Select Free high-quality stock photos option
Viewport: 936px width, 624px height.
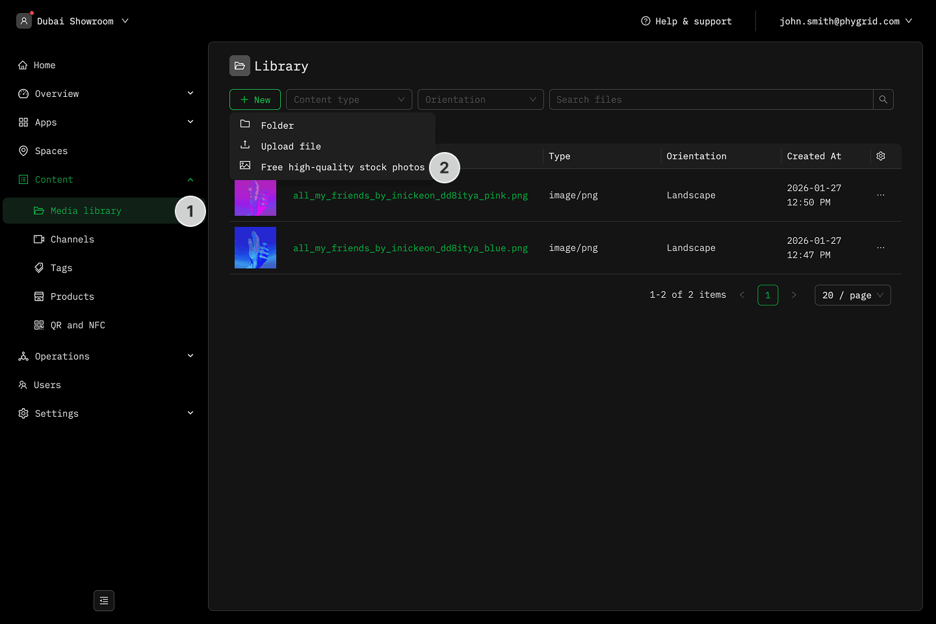pos(342,167)
